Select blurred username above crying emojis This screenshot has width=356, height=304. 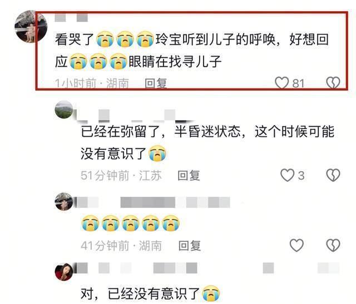pyautogui.click(x=154, y=202)
